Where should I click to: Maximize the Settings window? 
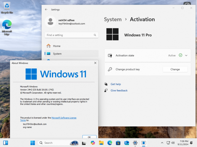[182, 8]
